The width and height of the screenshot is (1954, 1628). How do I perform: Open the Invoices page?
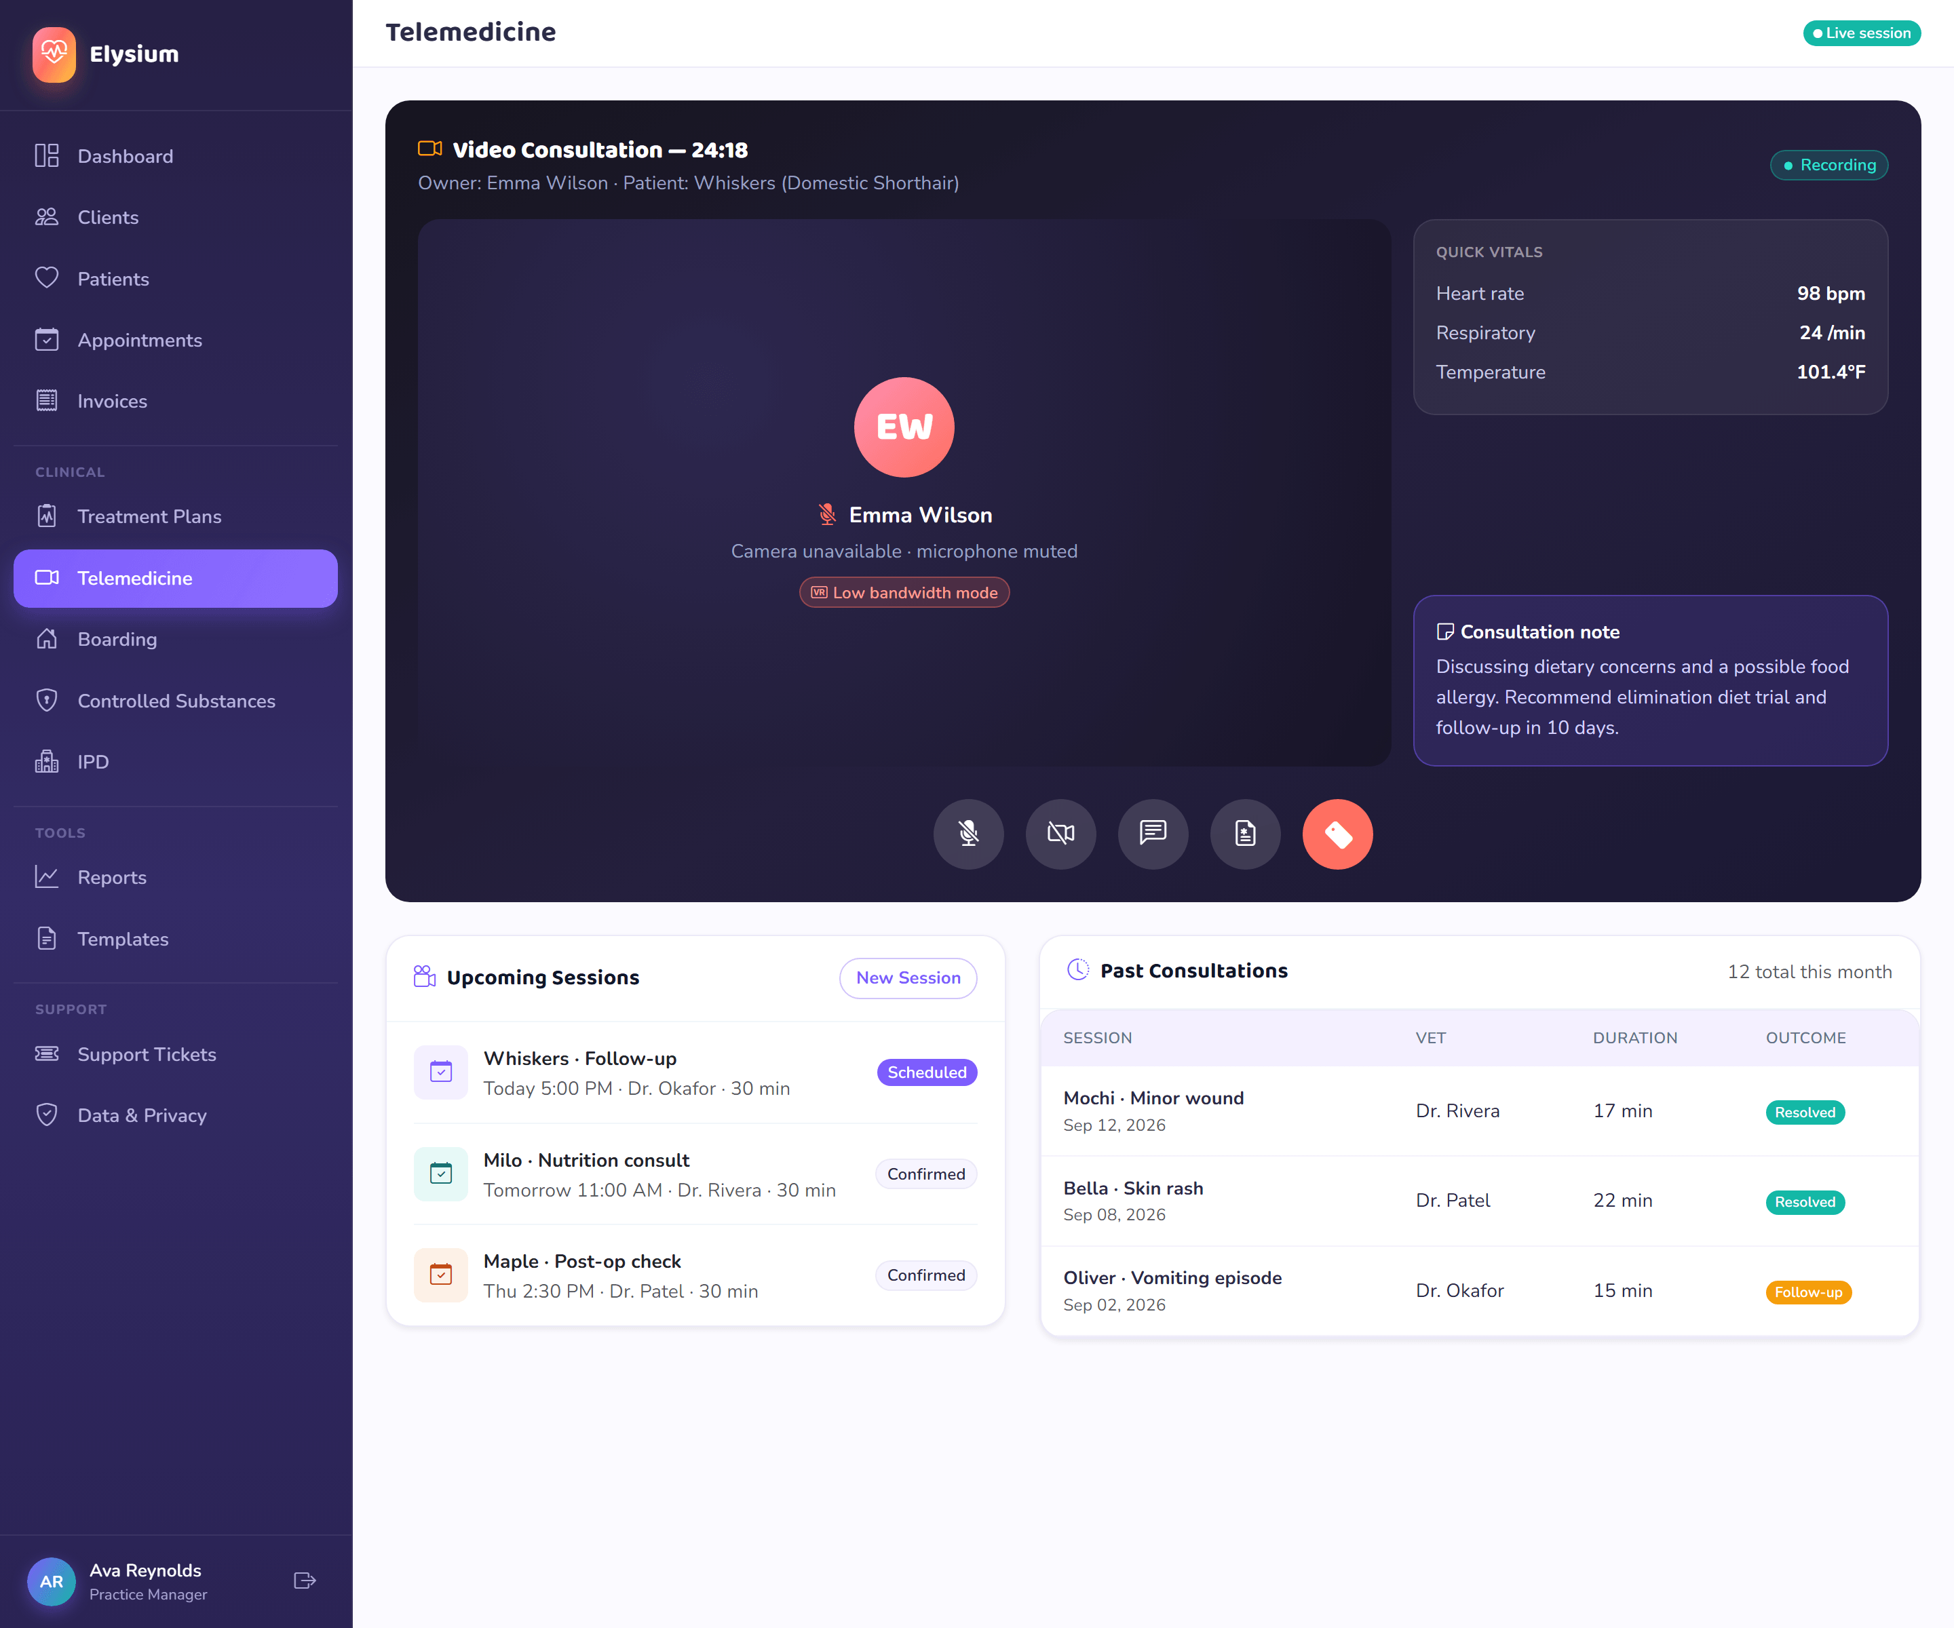tap(176, 401)
